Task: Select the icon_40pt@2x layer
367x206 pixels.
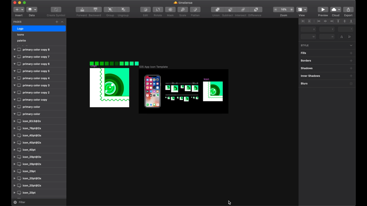Action: click(x=39, y=142)
